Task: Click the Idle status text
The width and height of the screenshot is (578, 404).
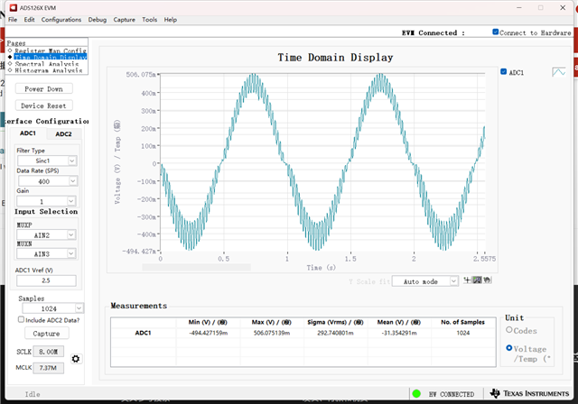Action: point(33,394)
